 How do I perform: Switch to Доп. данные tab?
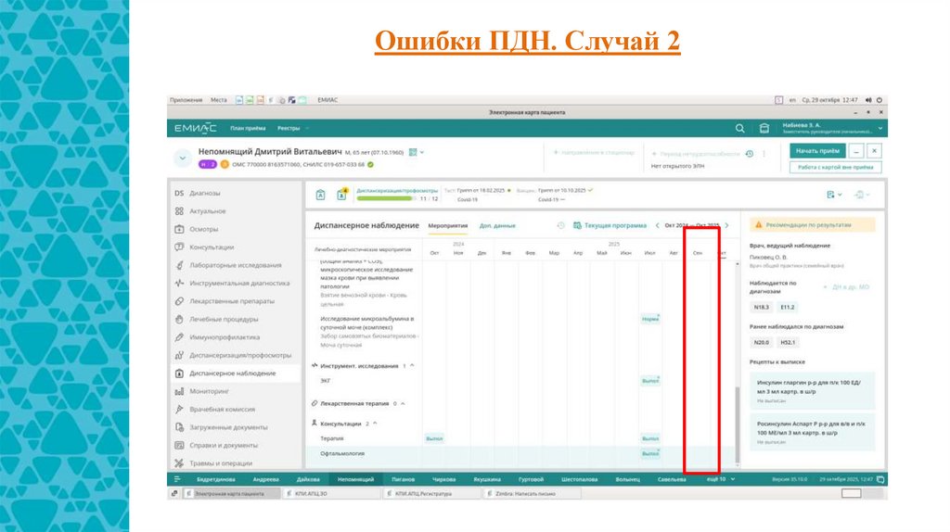click(x=497, y=226)
